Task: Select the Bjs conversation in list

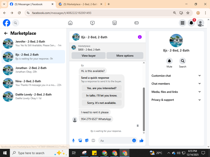Action: (33, 57)
